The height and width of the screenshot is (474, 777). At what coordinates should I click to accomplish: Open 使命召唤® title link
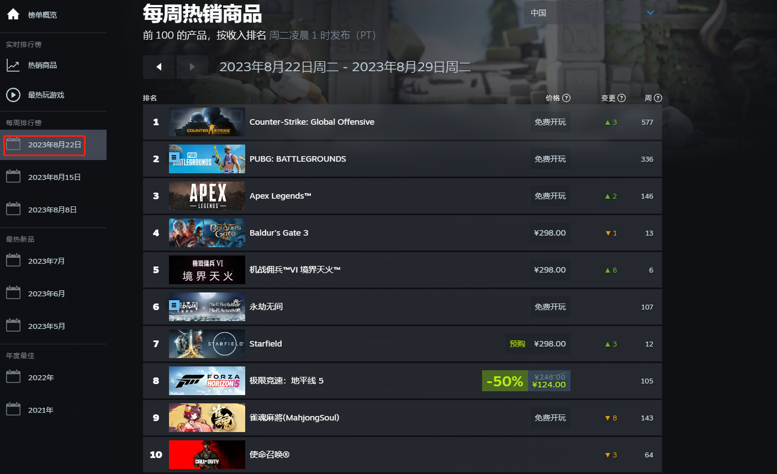coord(269,455)
